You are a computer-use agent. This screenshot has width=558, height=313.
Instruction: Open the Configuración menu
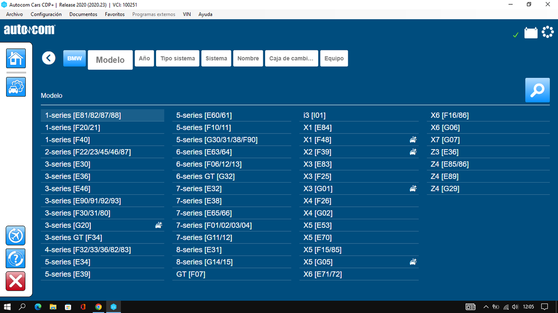(46, 14)
